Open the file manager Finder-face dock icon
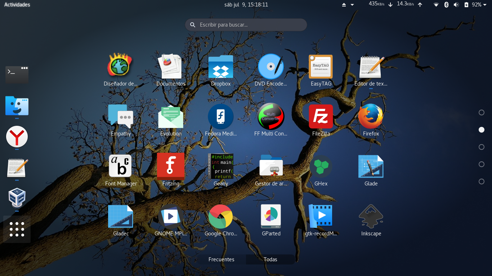Screen dimensions: 492x276 pyautogui.click(x=17, y=106)
